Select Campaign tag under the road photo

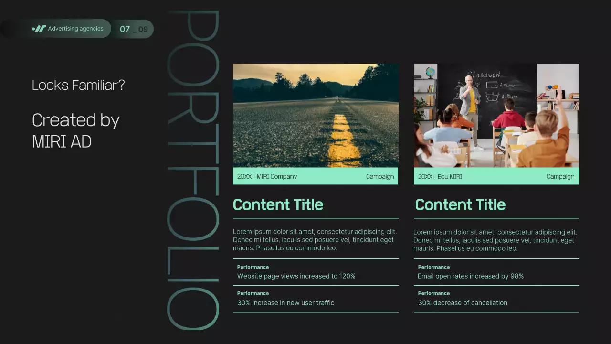(380, 176)
